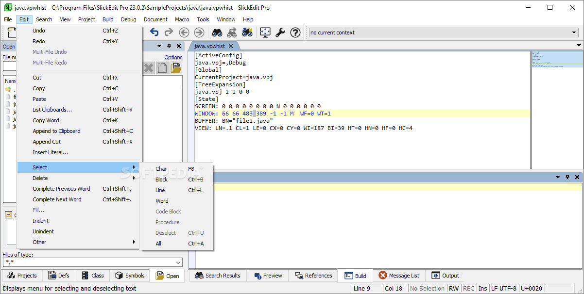Open the current context combo box
This screenshot has height=294, width=584.
pos(444,33)
